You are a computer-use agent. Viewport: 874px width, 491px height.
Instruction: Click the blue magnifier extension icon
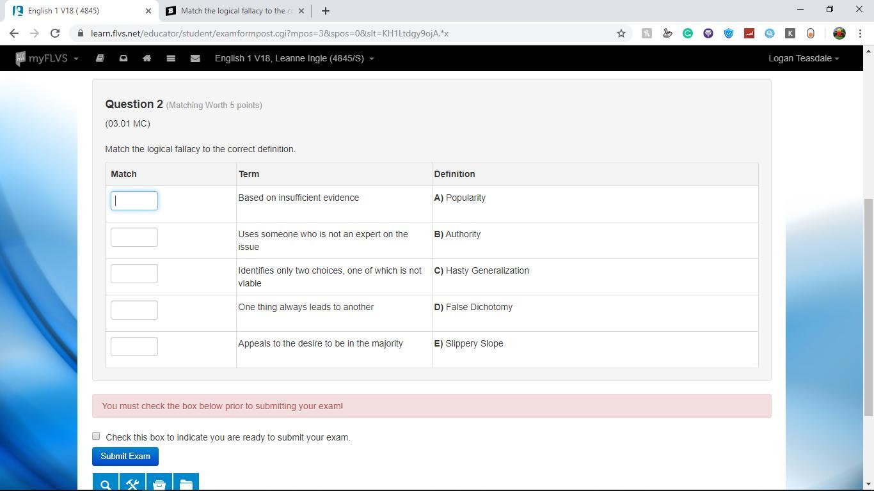[770, 33]
